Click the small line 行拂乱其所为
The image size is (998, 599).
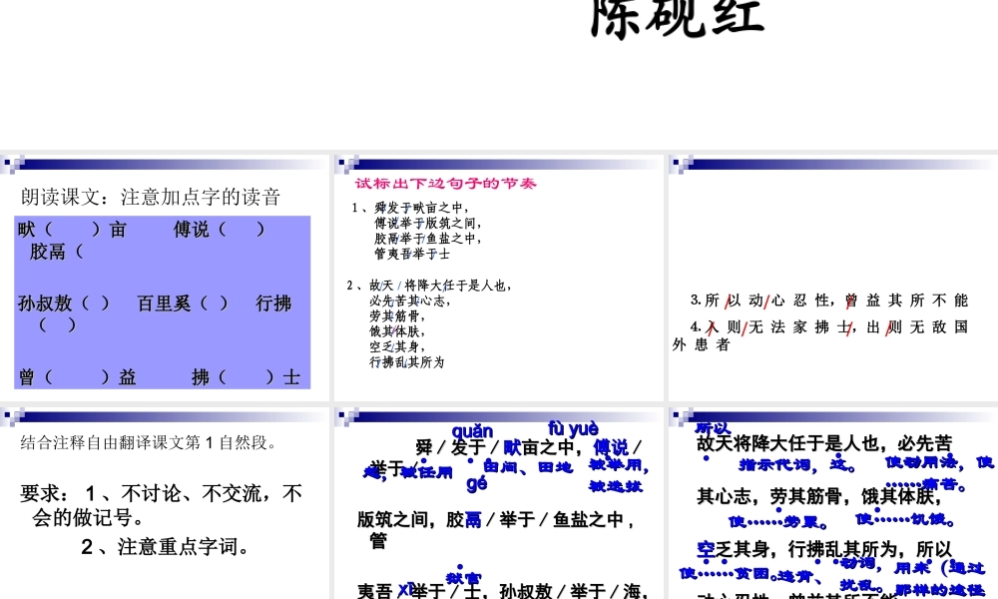coord(407,362)
